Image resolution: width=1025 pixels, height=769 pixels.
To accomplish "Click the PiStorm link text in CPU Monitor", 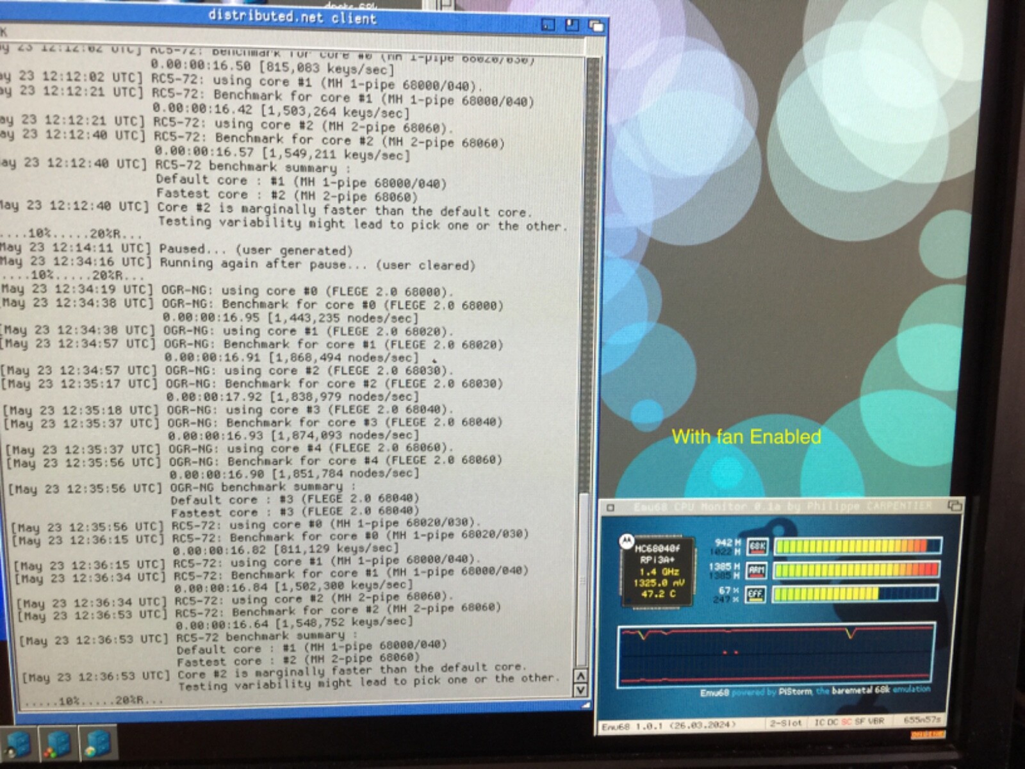I will coord(795,691).
